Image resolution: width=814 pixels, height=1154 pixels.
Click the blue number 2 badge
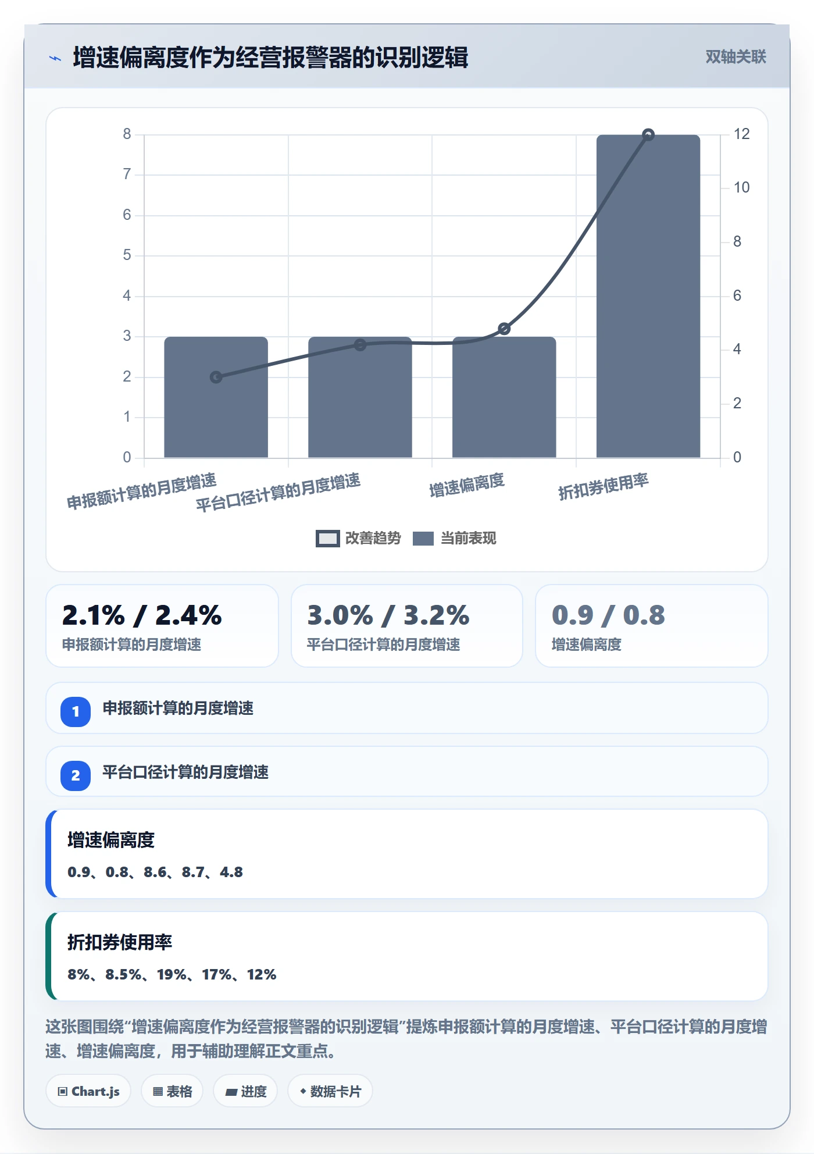tap(76, 775)
